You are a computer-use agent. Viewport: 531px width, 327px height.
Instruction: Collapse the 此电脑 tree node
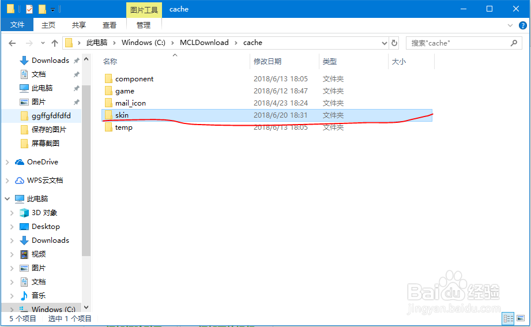(7, 198)
